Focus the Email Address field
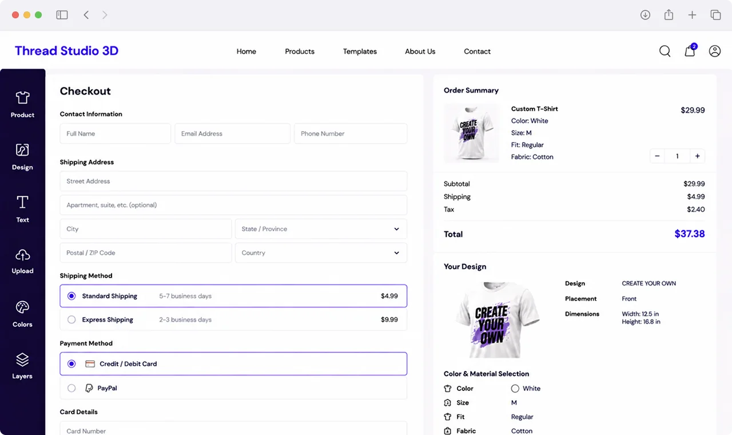 click(232, 133)
